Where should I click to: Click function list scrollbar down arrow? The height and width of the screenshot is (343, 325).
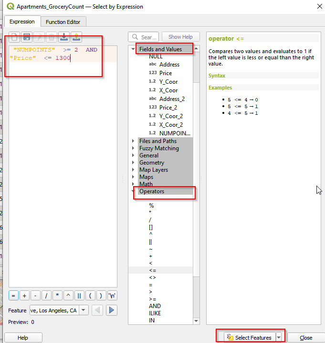point(196,321)
